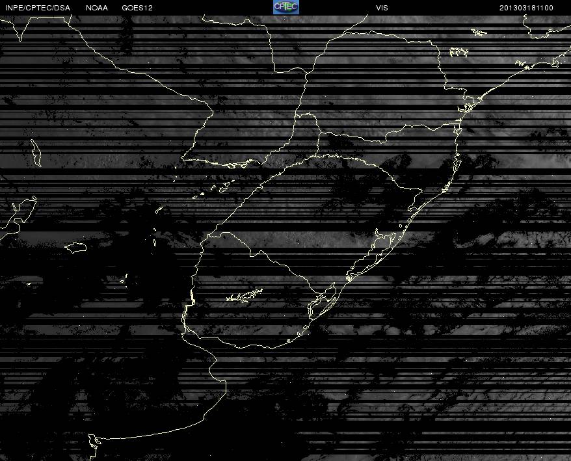
Task: Click the GOES12 satellite label
Action: [137, 8]
